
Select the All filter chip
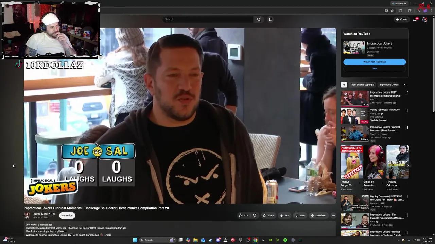[x=344, y=85]
